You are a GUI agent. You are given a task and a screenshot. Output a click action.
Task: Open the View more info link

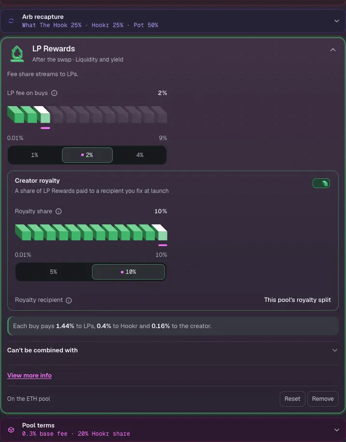coord(30,376)
